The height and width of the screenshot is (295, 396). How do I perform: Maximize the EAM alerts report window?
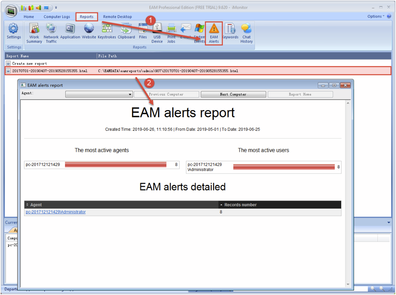coord(334,85)
